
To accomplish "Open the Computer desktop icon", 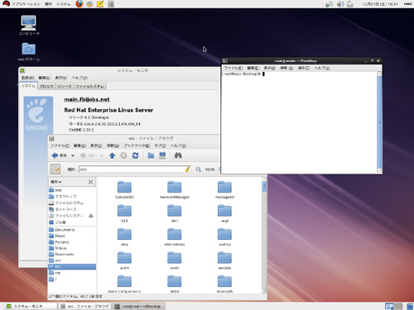I will (x=29, y=26).
